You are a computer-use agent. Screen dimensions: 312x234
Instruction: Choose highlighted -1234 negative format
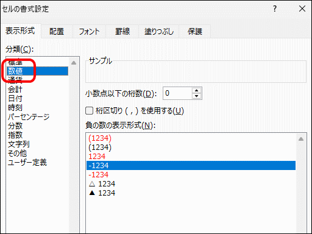coord(191,166)
